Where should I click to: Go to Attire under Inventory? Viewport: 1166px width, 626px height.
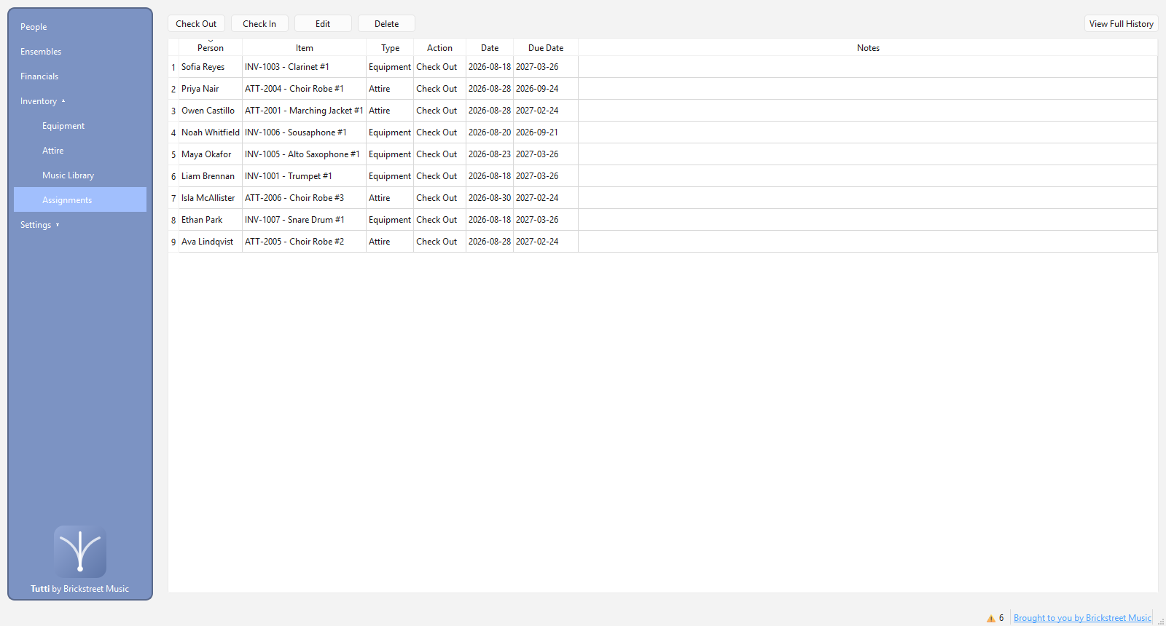point(80,151)
